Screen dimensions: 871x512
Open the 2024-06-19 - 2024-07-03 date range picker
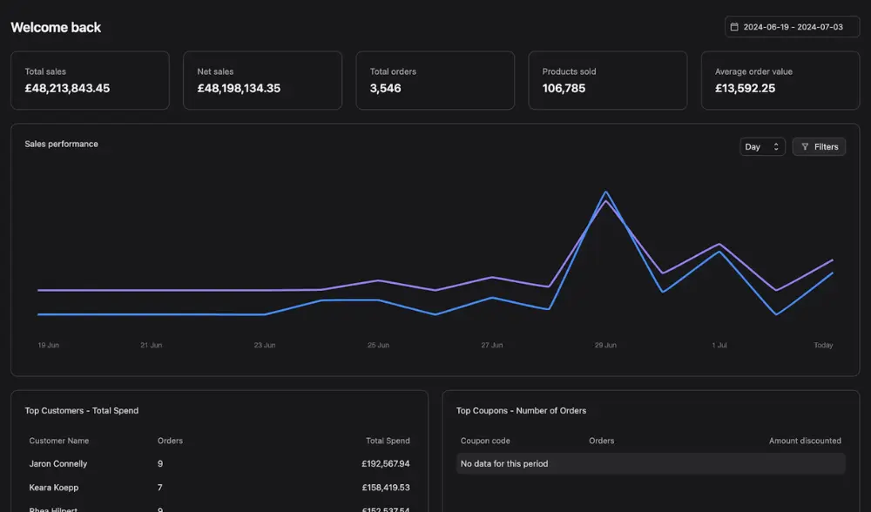coord(792,27)
